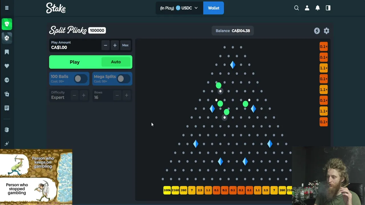
Task: Toggle the side panel icon beside the bell
Action: (x=328, y=8)
